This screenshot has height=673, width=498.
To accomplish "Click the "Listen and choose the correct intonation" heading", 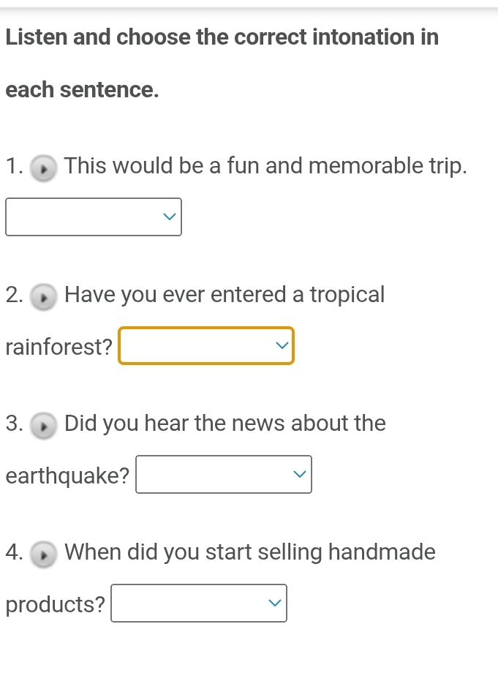I will [222, 37].
